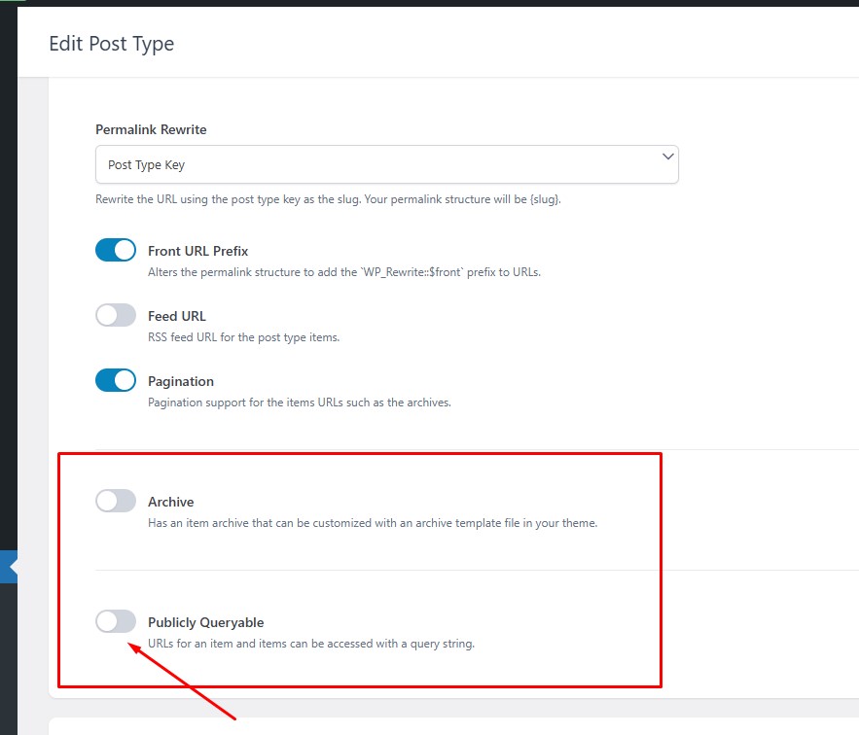Click the Permalink Rewrite field label
The height and width of the screenshot is (735, 859).
(151, 129)
